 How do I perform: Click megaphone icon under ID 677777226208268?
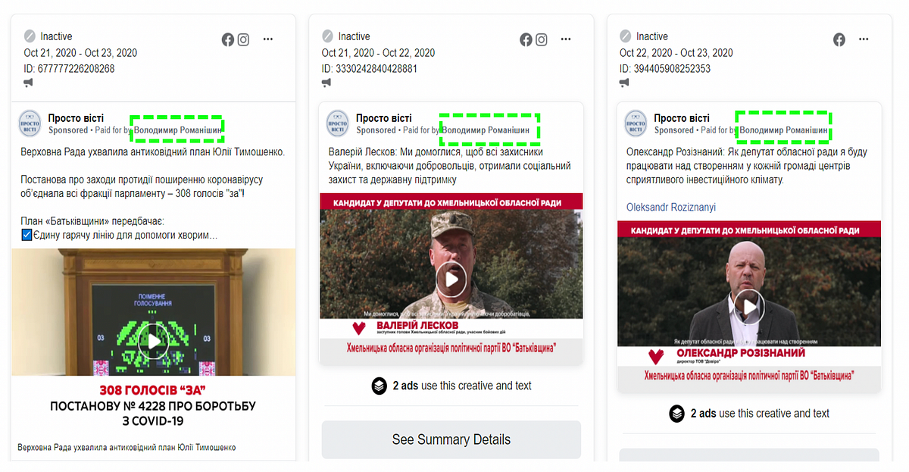[29, 83]
